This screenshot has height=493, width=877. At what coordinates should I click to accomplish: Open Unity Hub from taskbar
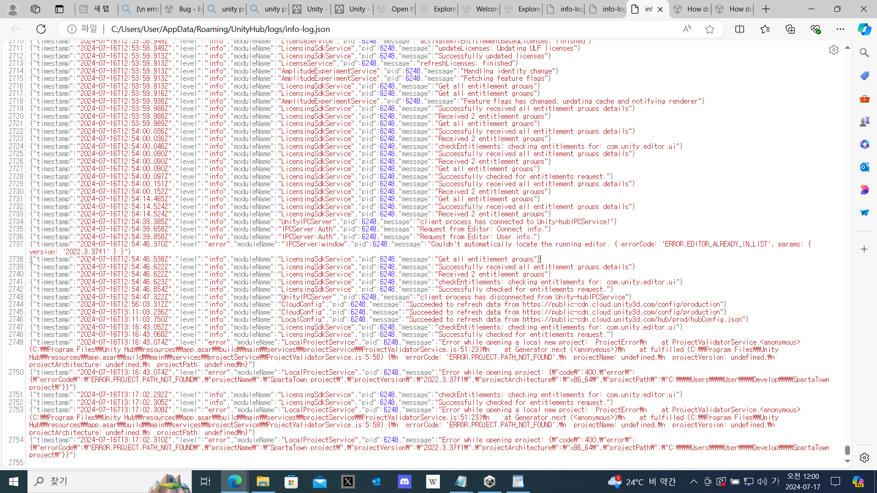[x=490, y=481]
